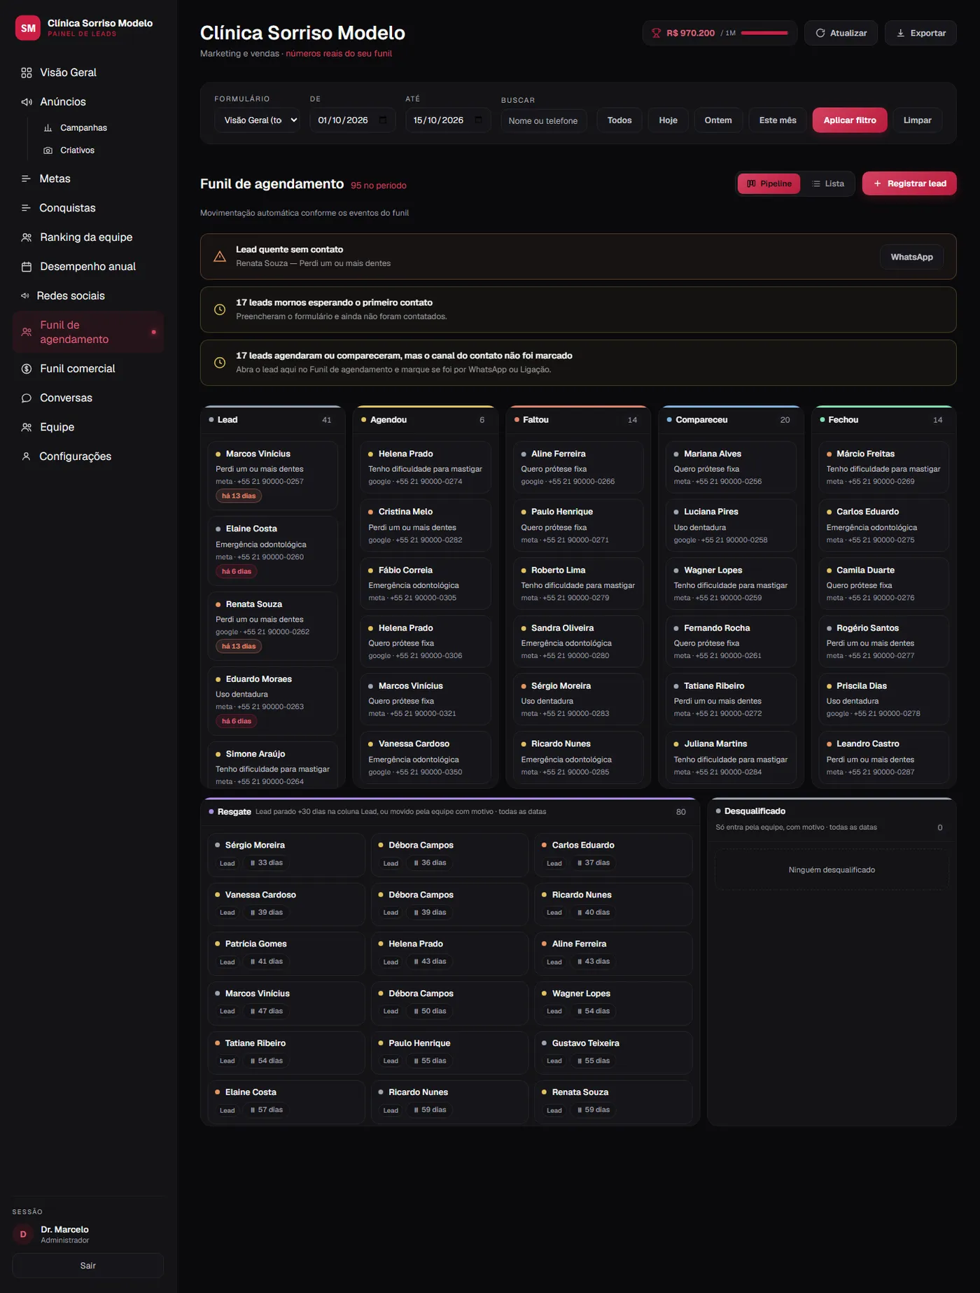The image size is (980, 1293).
Task: Click the Registrar lead button
Action: [x=909, y=183]
